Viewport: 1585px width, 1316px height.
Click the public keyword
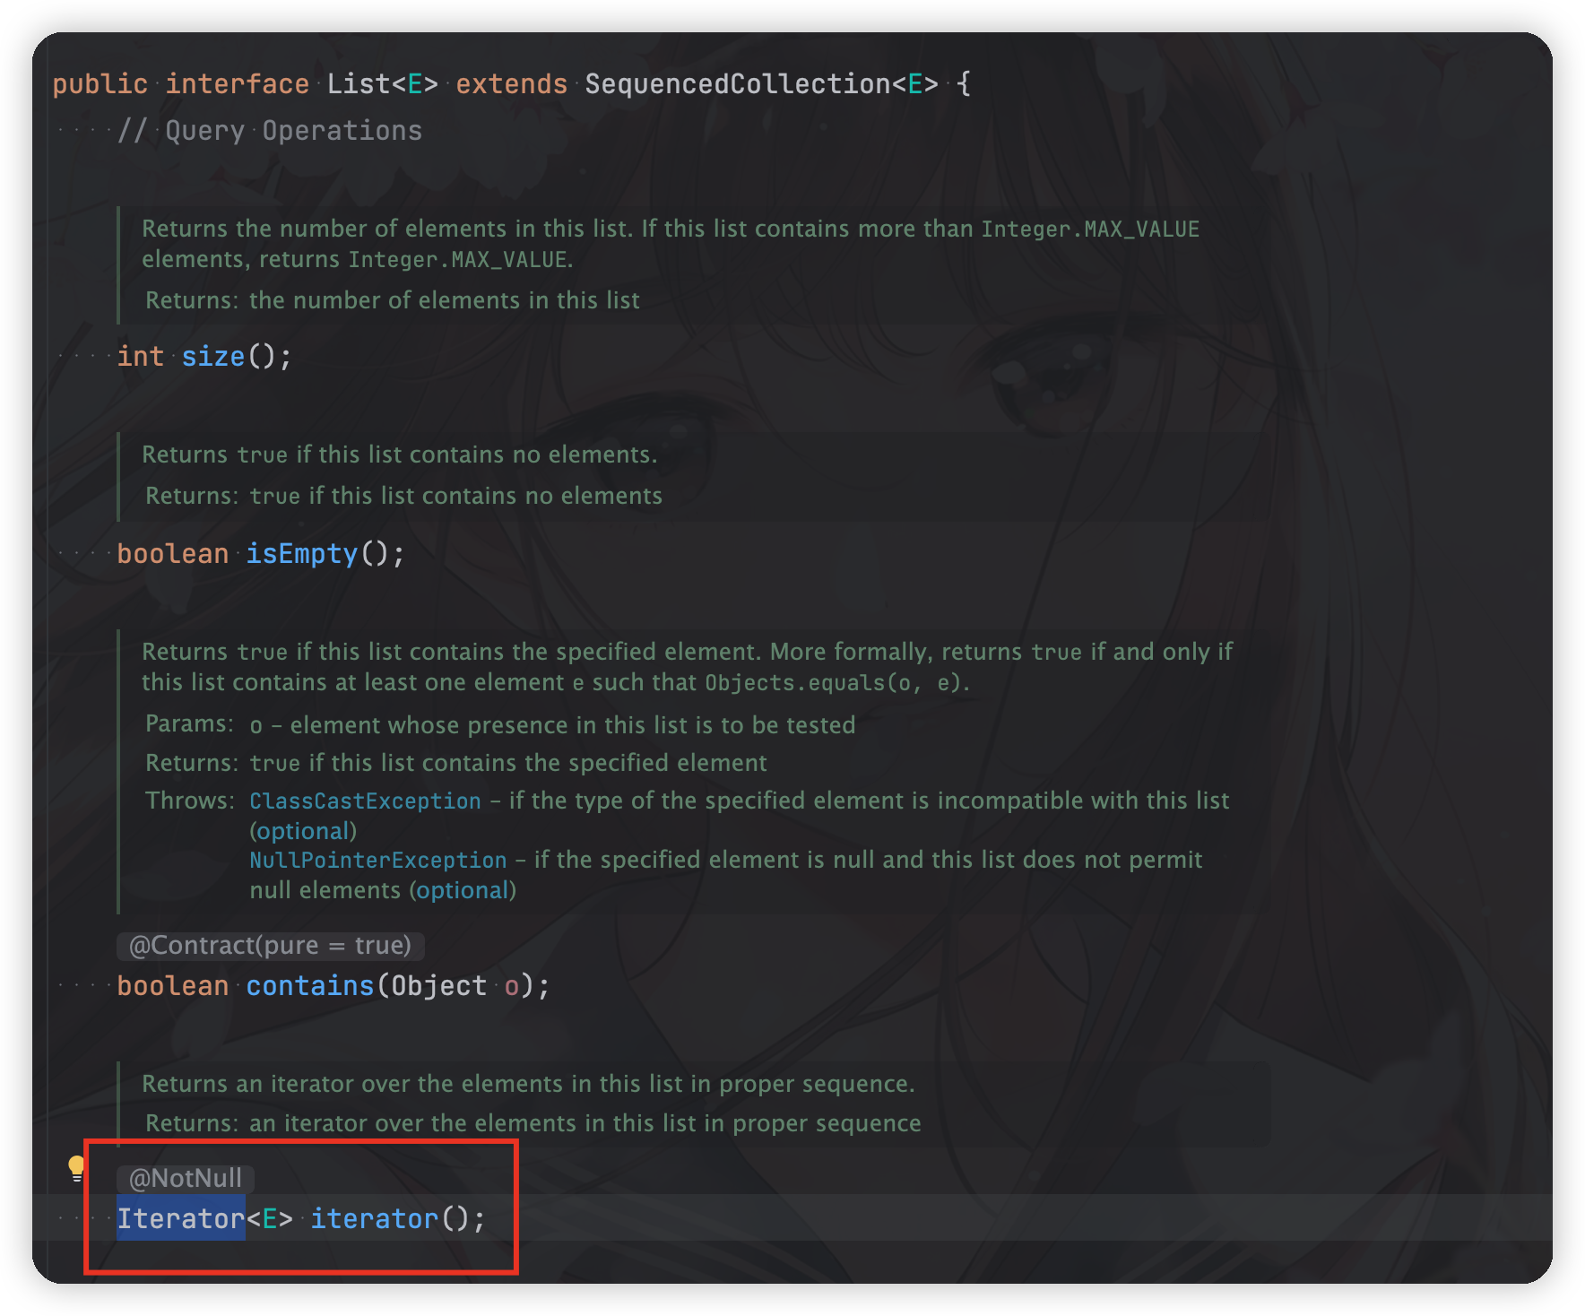(100, 83)
